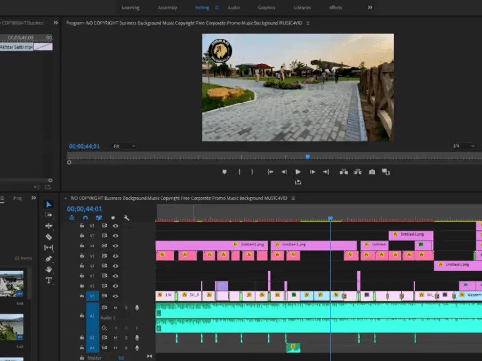Screen dimensions: 482x361
Task: Open the Fit zoom level dropdown
Action: coord(124,146)
